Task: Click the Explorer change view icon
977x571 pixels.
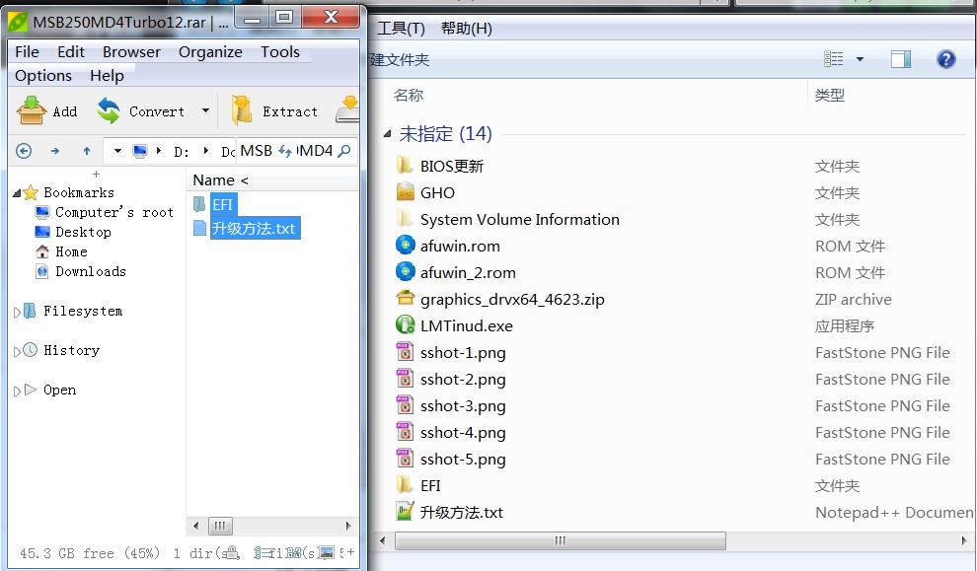Action: [833, 59]
